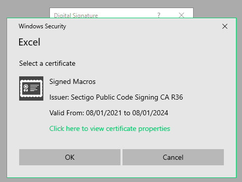Click the 08/01/2021 start date
This screenshot has height=182, width=242.
(104, 113)
